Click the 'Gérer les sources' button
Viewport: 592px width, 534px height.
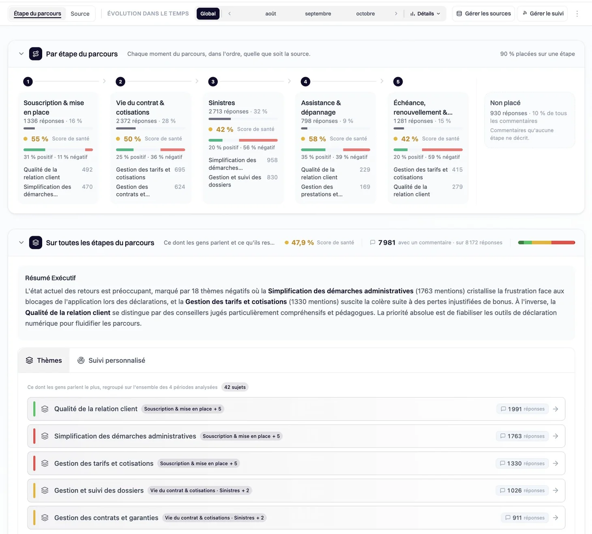point(483,13)
